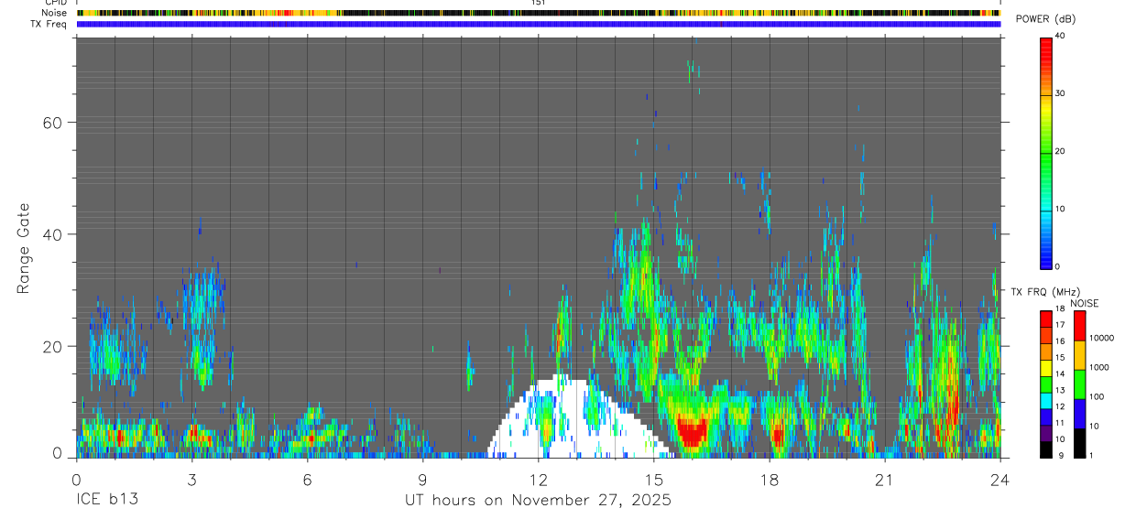Click x-axis tick label '3'
The image size is (1125, 519).
[x=191, y=479]
